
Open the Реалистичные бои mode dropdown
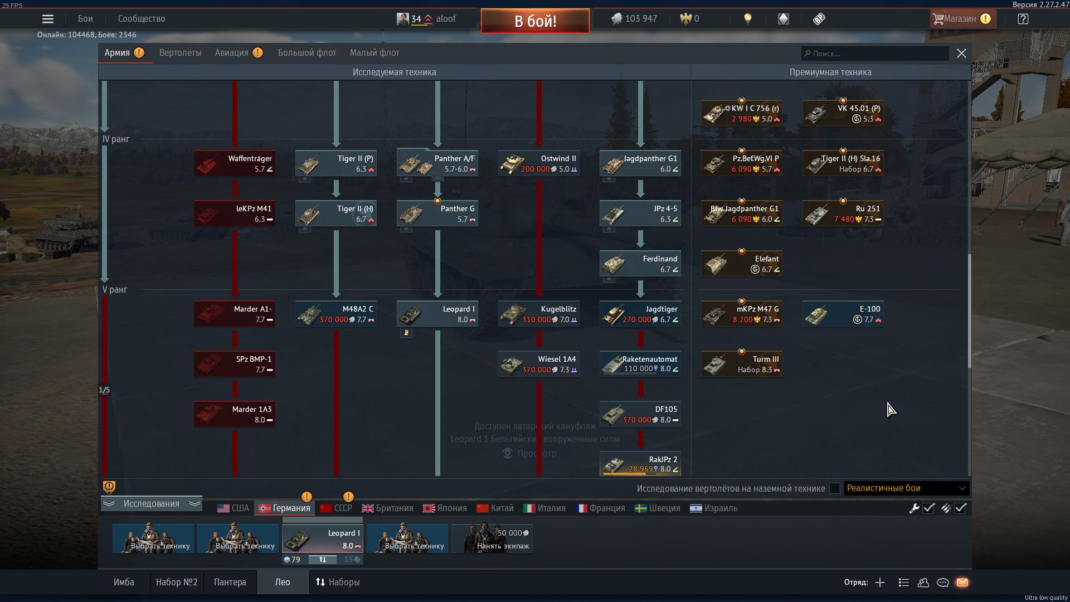[907, 488]
